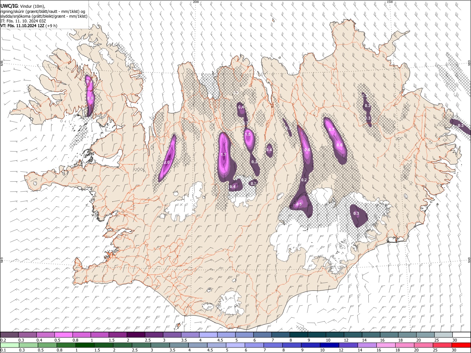471x353 pixels.
Task: Select the light gray 25 swatch in upper legend row
Action: coord(443,335)
